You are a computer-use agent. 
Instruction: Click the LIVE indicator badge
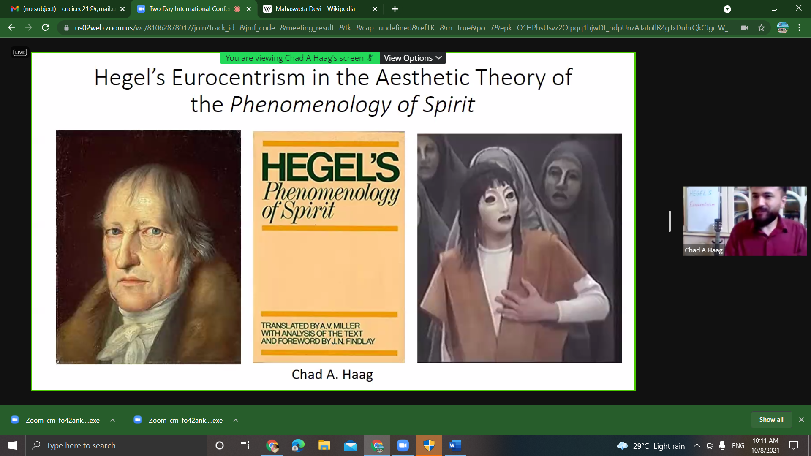click(20, 52)
